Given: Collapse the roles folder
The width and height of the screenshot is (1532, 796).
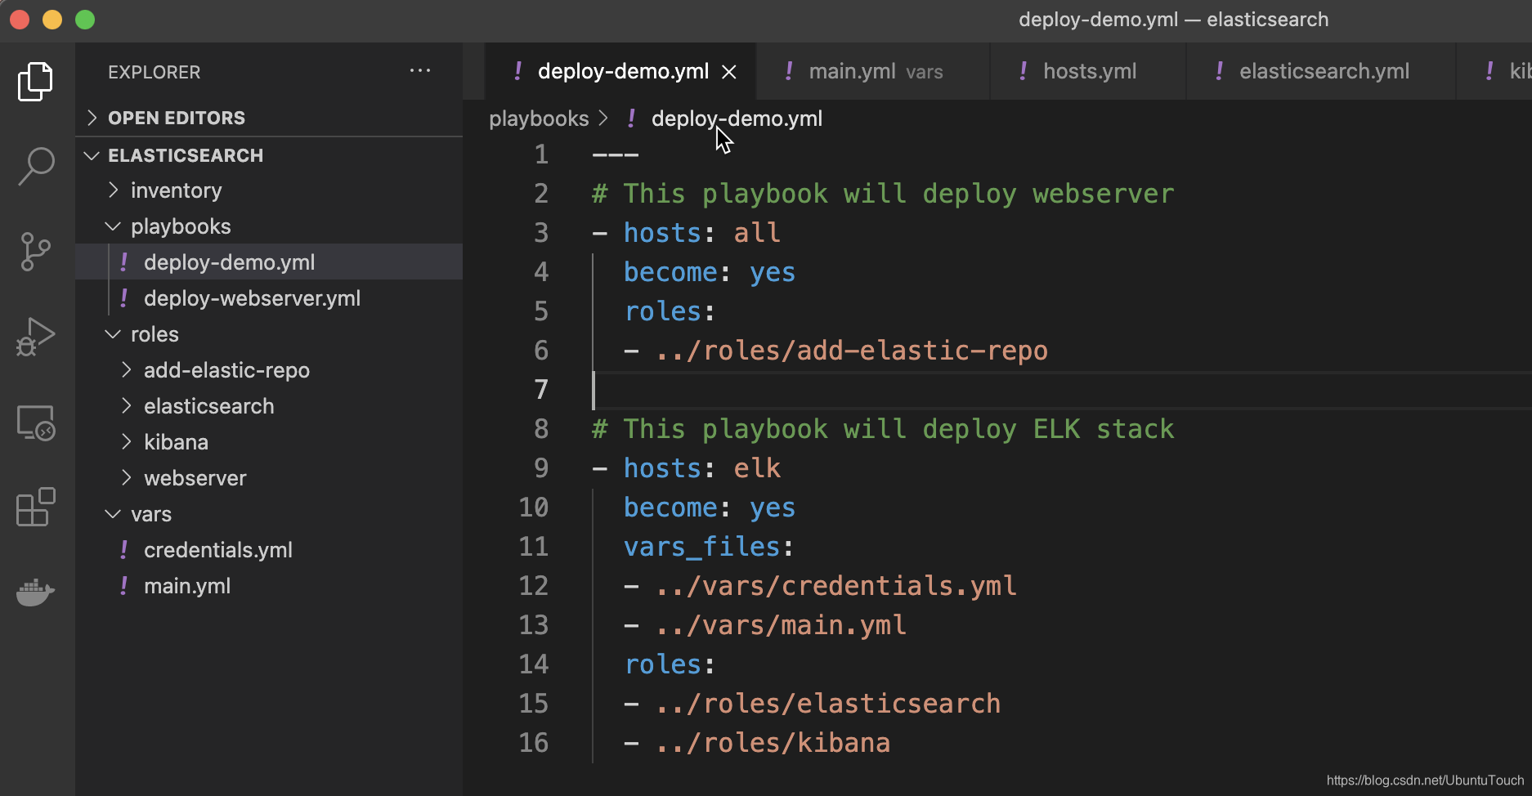Looking at the screenshot, I should click(x=113, y=334).
